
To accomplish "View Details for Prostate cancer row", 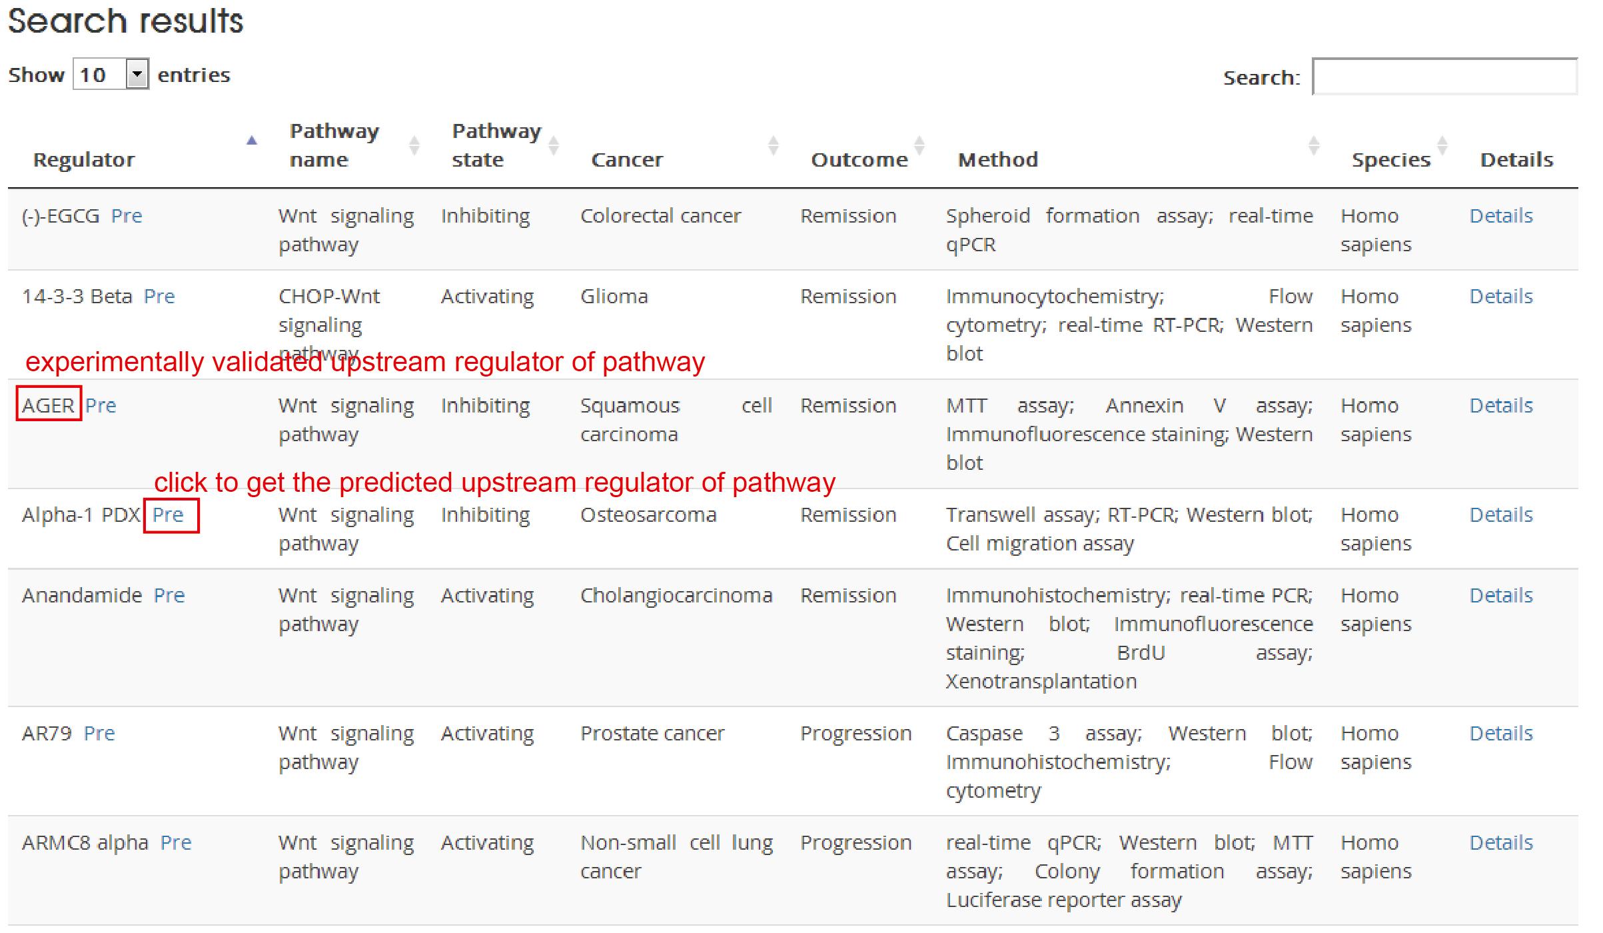I will coord(1500,734).
